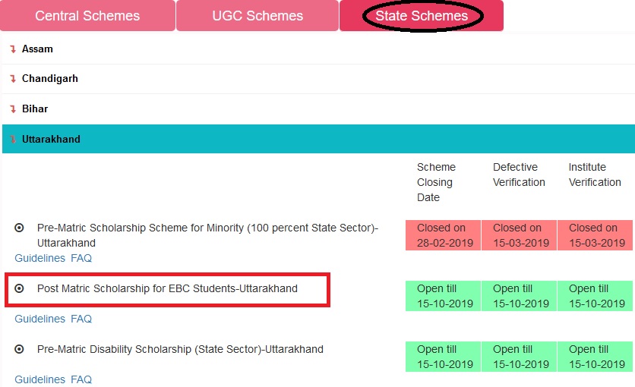This screenshot has width=635, height=387.
Task: Click the arrow icon beside Uttarakhand
Action: tap(13, 139)
